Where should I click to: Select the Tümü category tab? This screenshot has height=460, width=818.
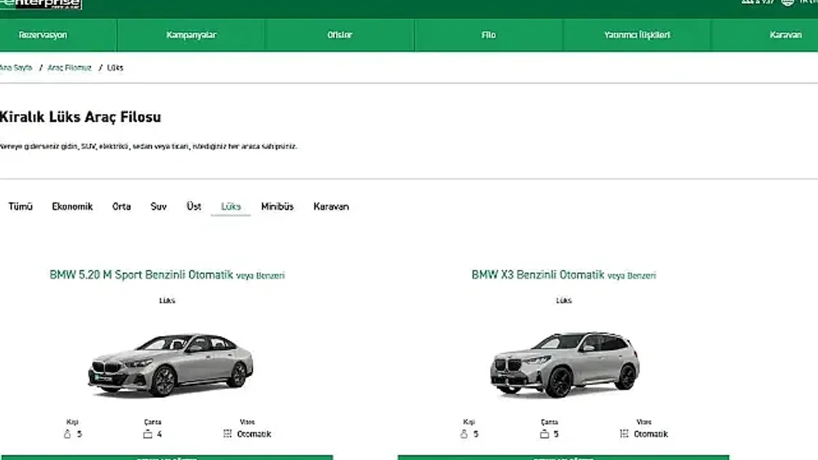[20, 206]
